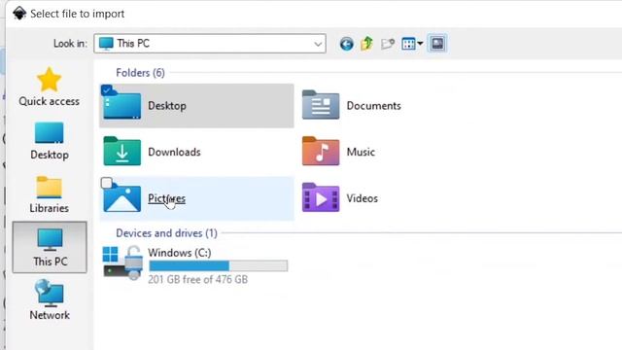This screenshot has height=350, width=622.
Task: Toggle the preview pane button
Action: (437, 43)
